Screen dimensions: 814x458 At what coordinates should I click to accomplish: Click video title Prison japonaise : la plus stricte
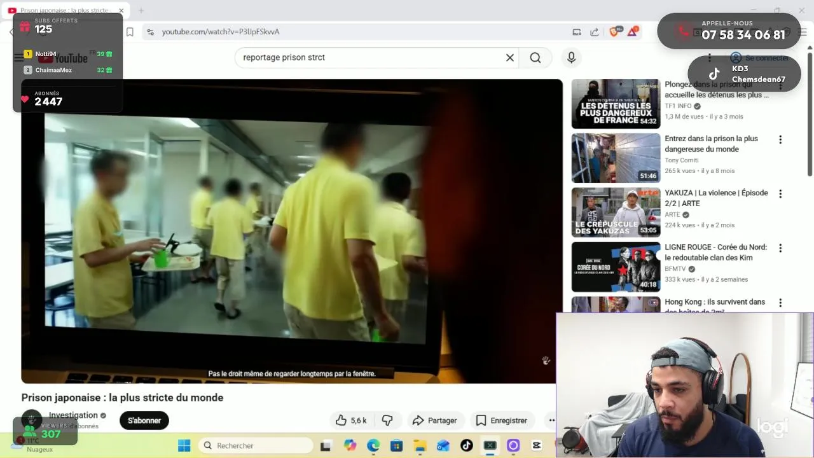(122, 398)
